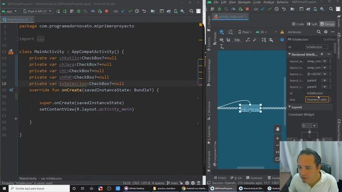Click the Windows Start button
The width and height of the screenshot is (342, 192).
click(x=4, y=188)
